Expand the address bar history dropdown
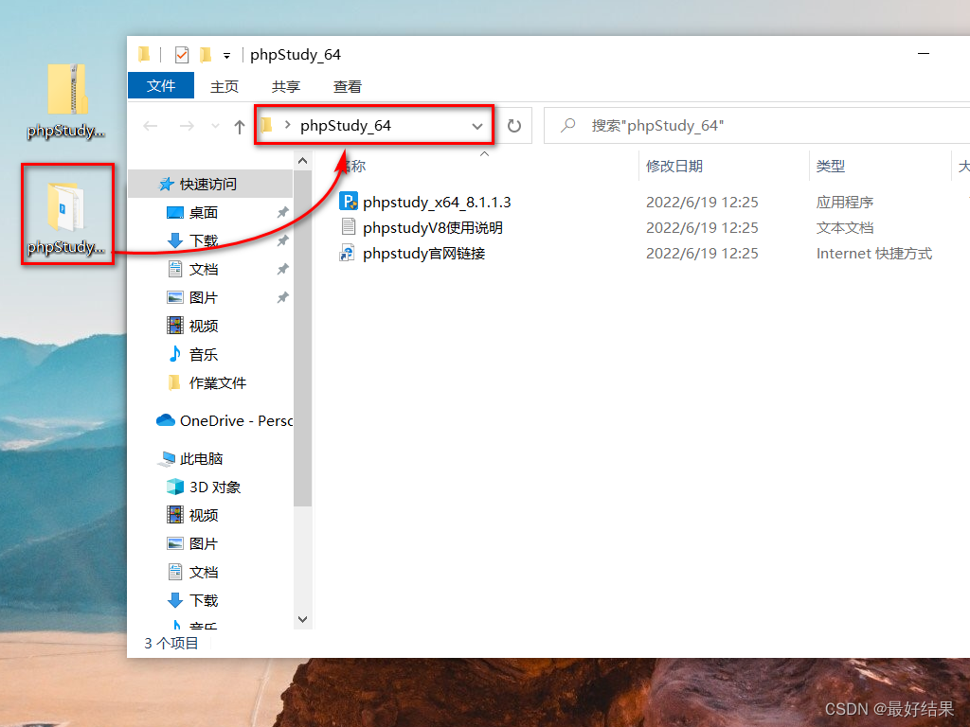 [x=477, y=126]
